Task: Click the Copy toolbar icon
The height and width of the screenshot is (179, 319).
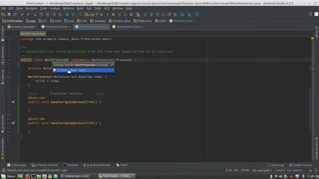Action: (x=41, y=14)
